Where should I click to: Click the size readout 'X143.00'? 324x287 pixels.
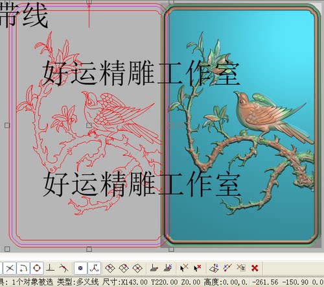point(134,282)
